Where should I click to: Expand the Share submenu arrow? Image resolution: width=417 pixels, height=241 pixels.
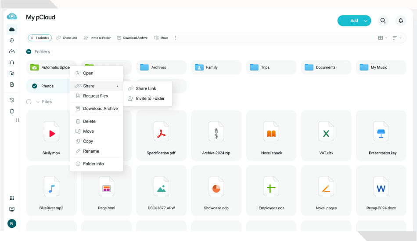(x=117, y=86)
